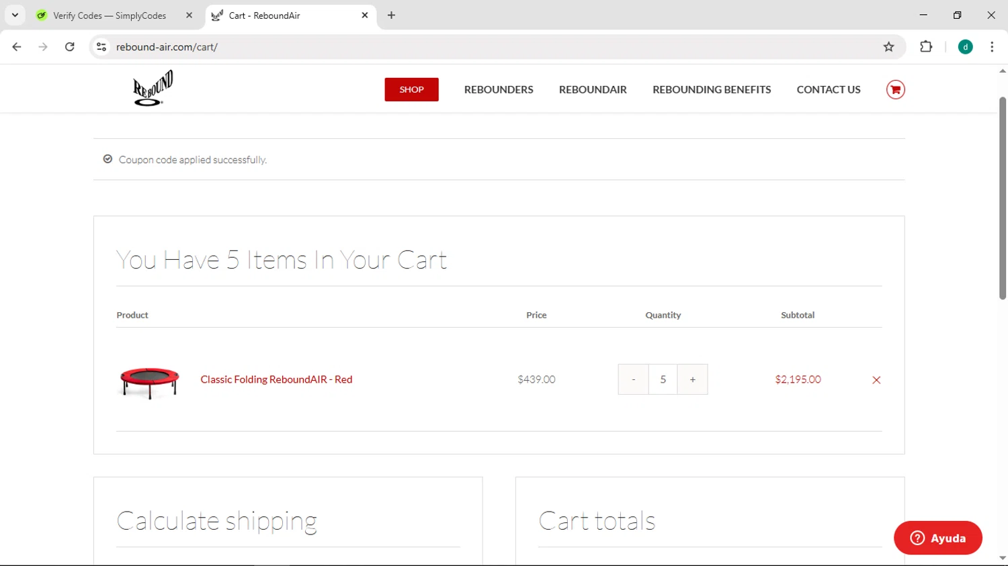Viewport: 1008px width, 566px height.
Task: Open REBOUNDAIR menu item
Action: click(x=593, y=89)
